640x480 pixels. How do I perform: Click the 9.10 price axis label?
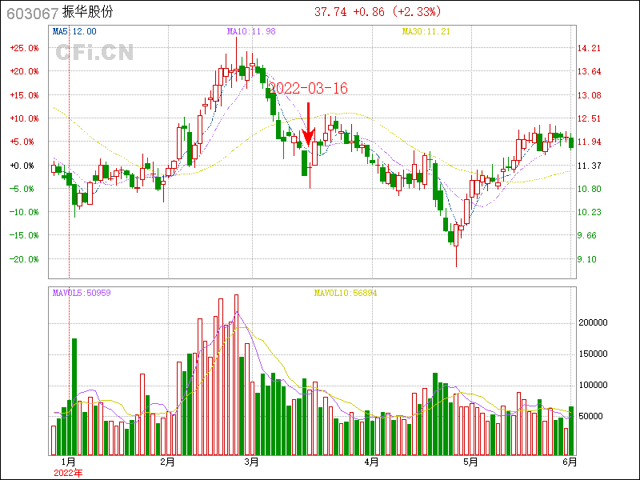click(587, 259)
